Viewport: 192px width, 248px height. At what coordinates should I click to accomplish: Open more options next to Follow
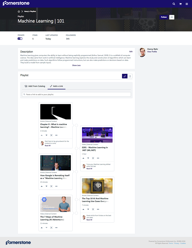tap(172, 17)
